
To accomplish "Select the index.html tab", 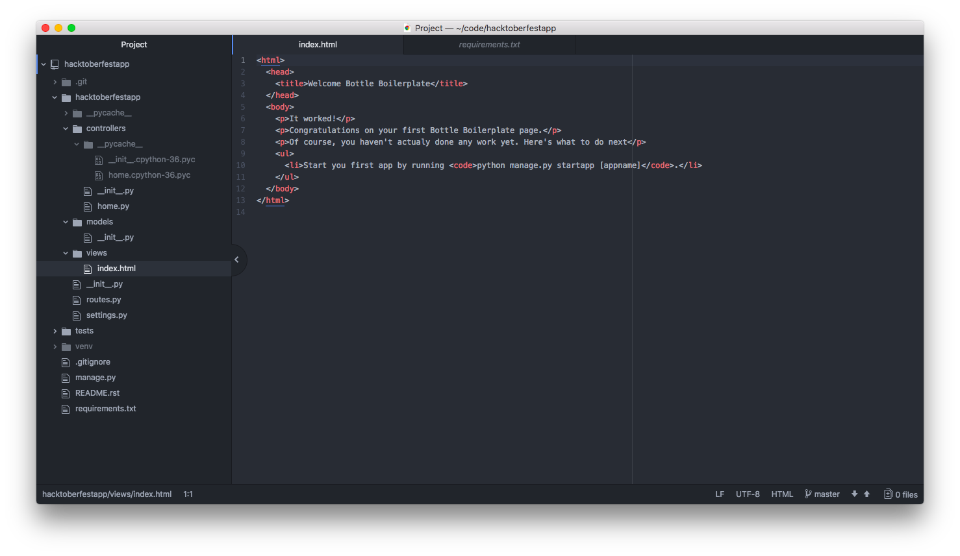I will coord(318,44).
